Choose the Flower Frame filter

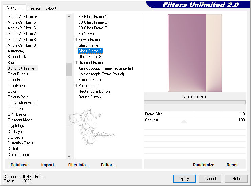click(89, 40)
